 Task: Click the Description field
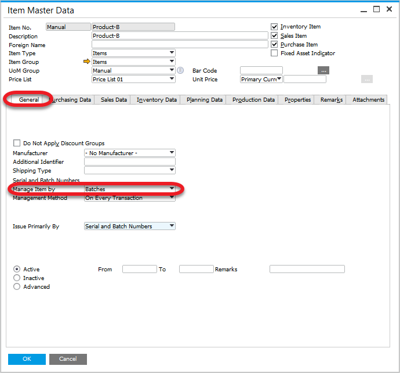point(180,35)
